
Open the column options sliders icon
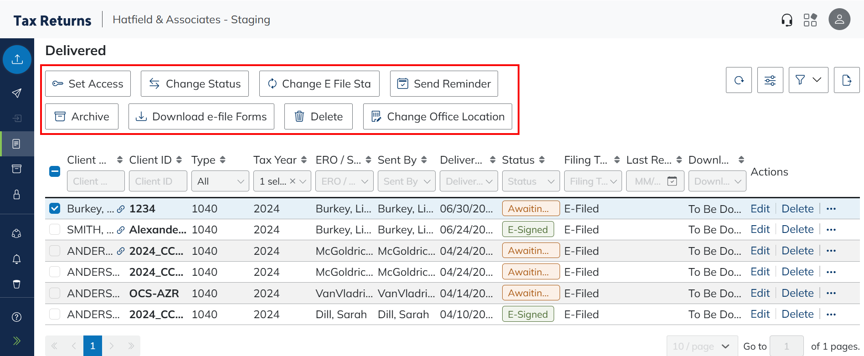coord(770,80)
